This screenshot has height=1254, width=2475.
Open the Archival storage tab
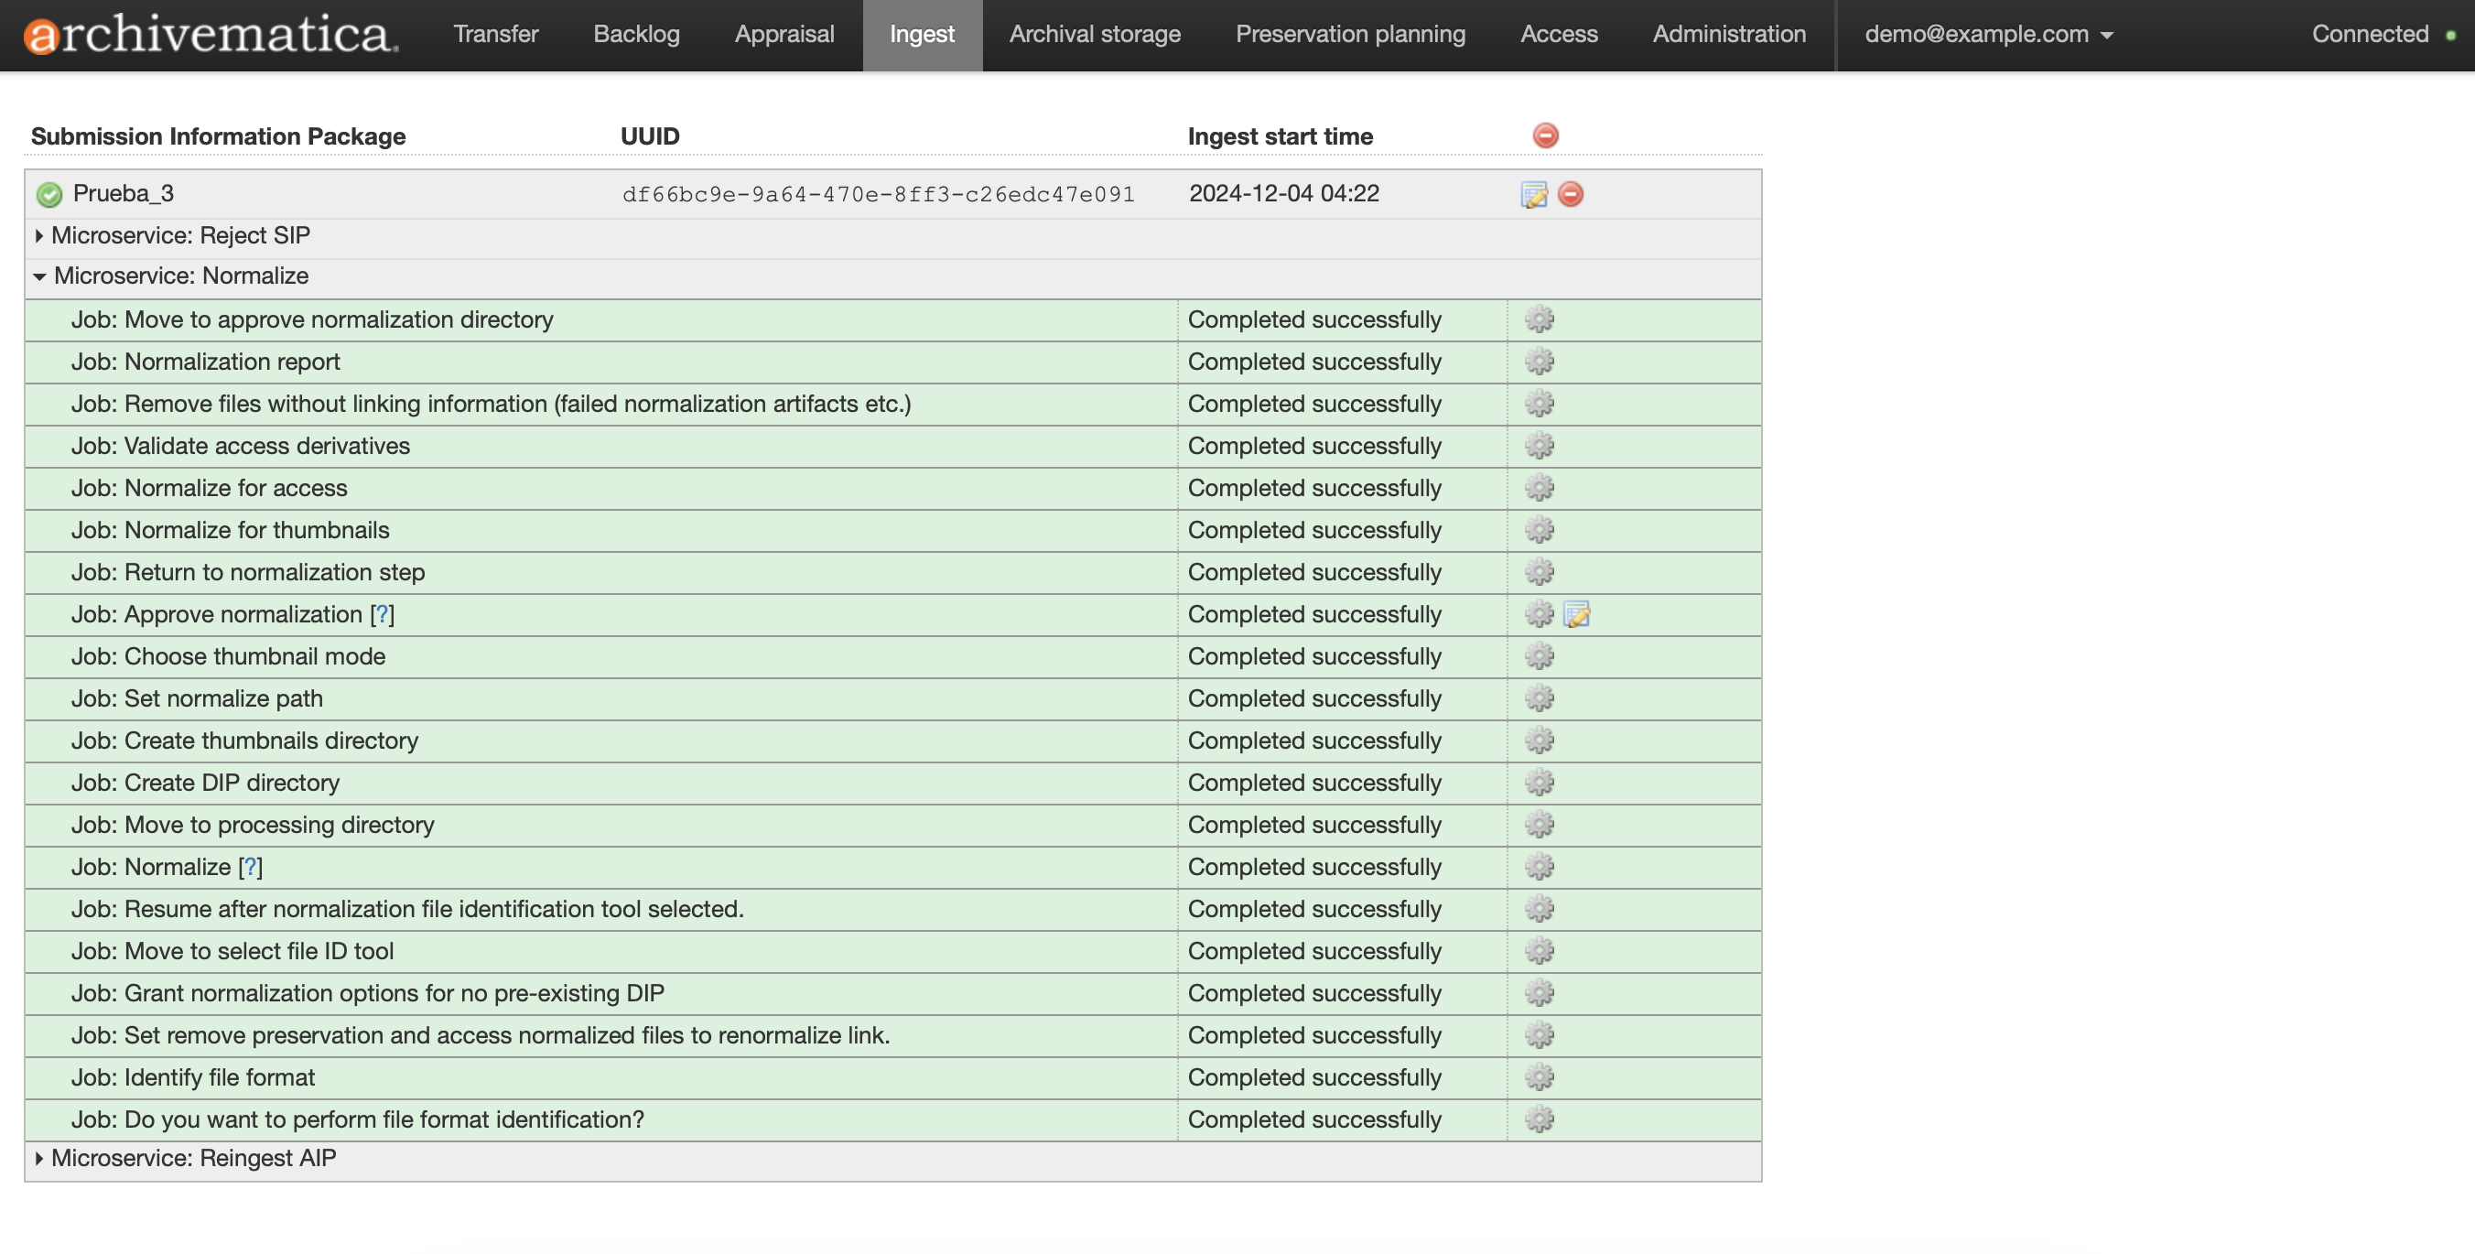1094,35
